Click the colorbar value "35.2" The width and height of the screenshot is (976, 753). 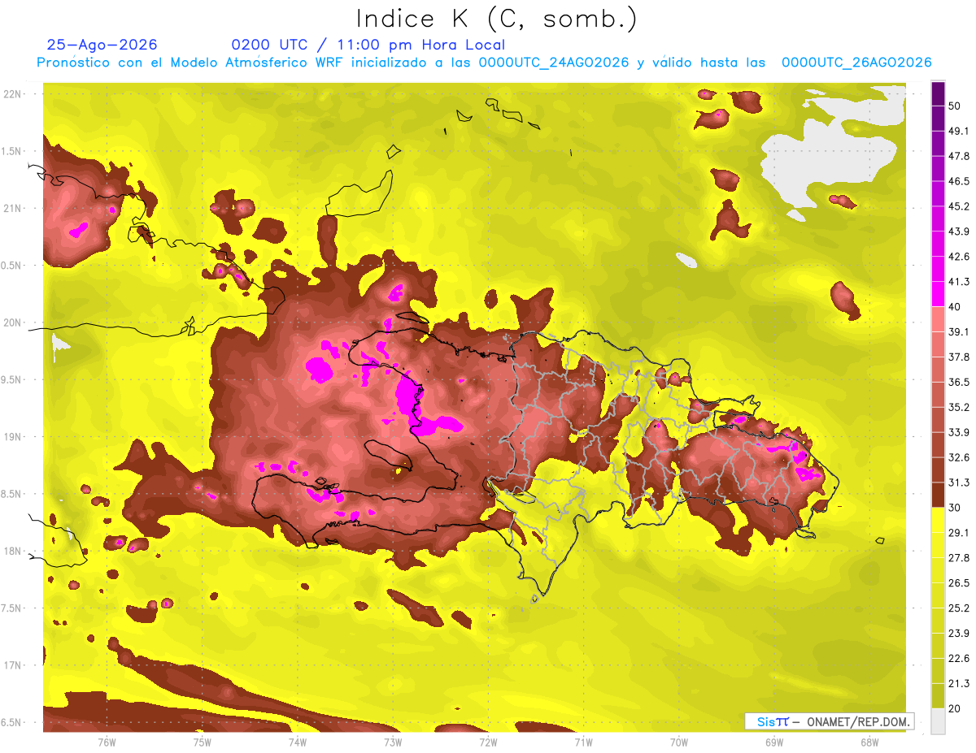[x=959, y=407]
